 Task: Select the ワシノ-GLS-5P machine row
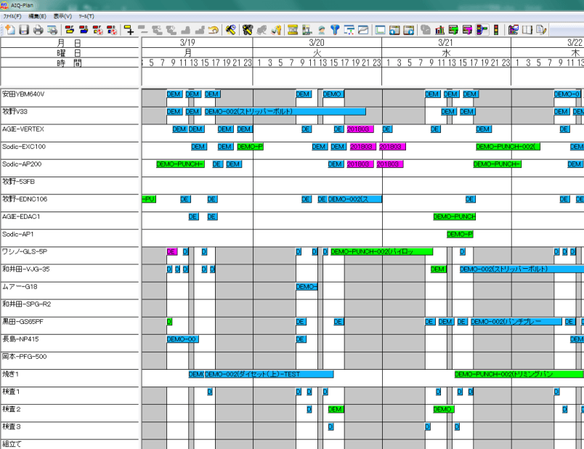[70, 255]
